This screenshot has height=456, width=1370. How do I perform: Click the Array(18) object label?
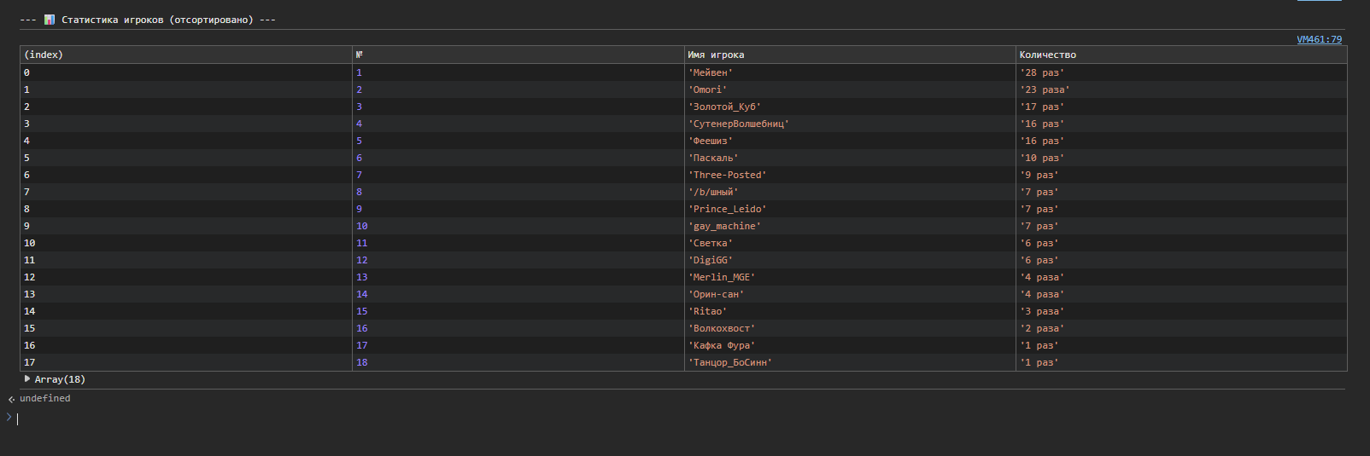tap(60, 379)
